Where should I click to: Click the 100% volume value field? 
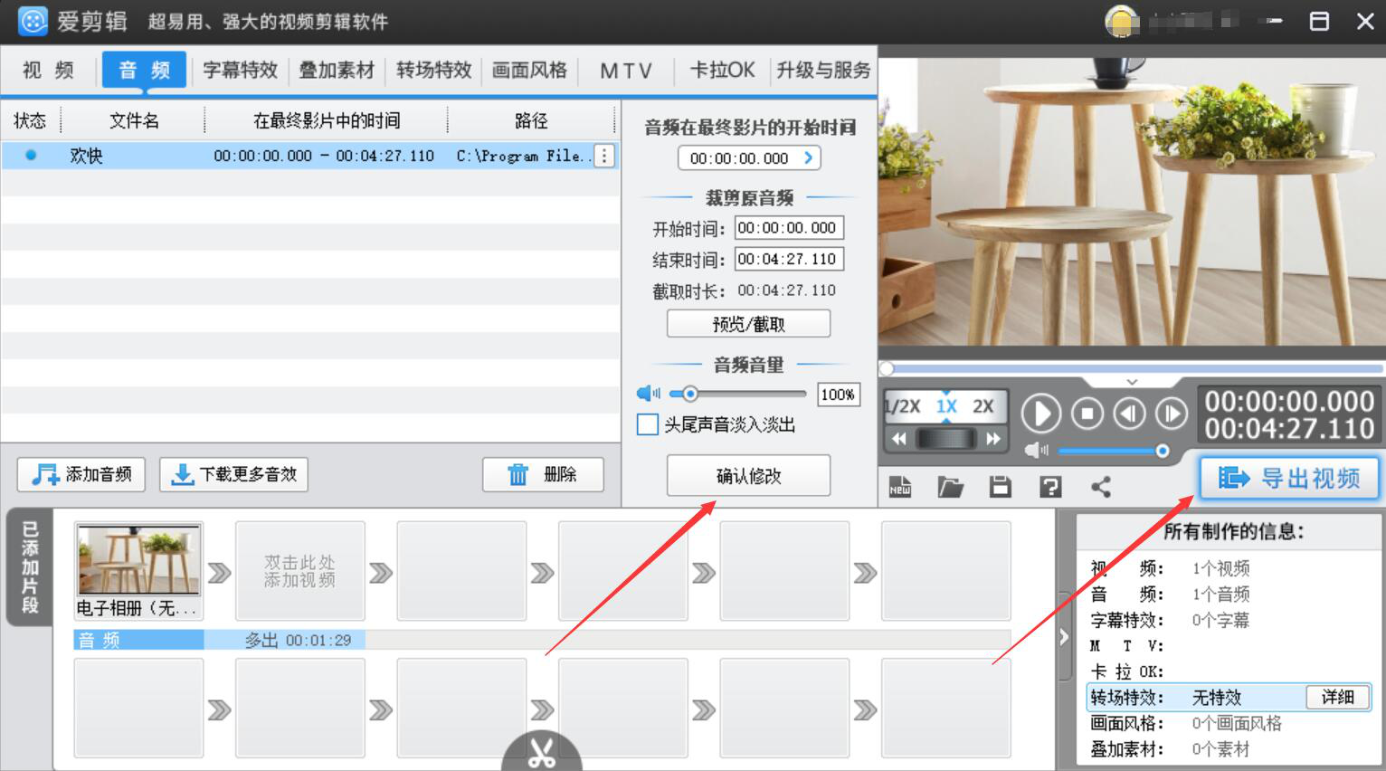838,395
